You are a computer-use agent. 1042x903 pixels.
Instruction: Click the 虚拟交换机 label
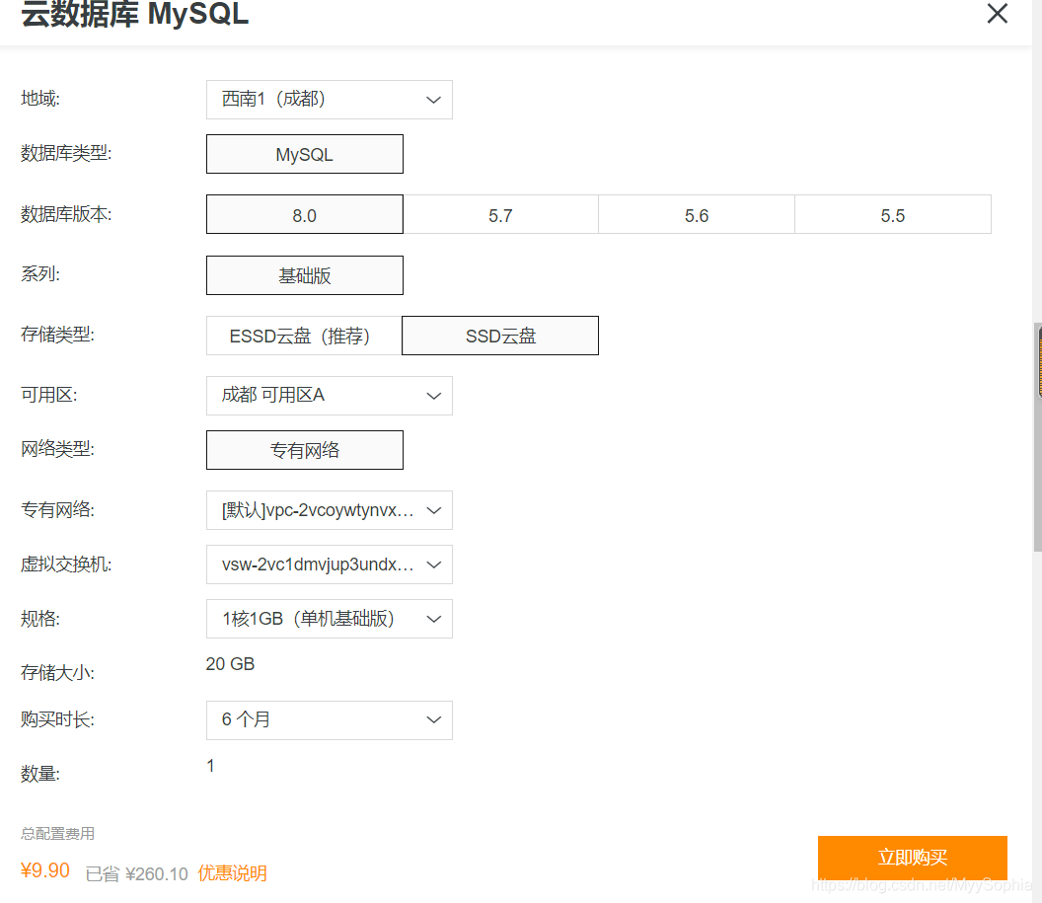tap(66, 564)
